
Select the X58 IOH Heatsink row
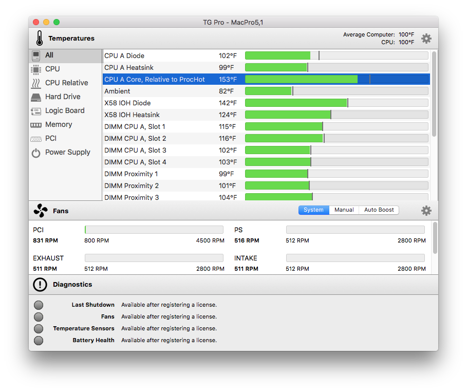(x=267, y=115)
